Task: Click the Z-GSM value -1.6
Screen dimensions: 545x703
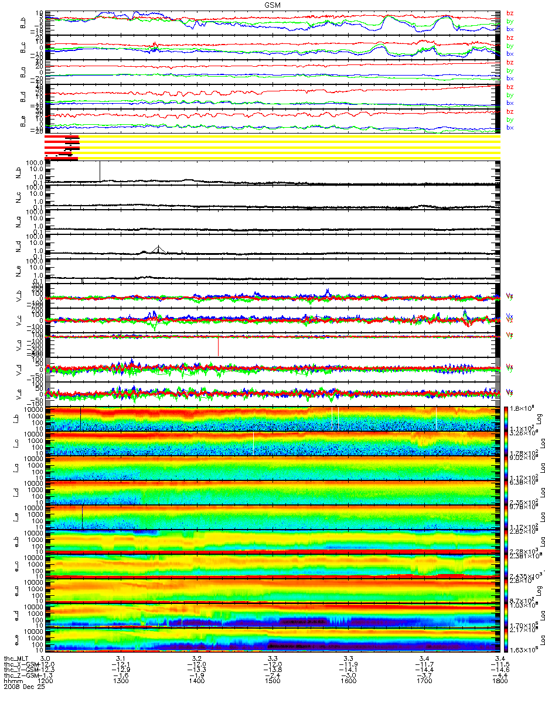Action: click(x=121, y=675)
